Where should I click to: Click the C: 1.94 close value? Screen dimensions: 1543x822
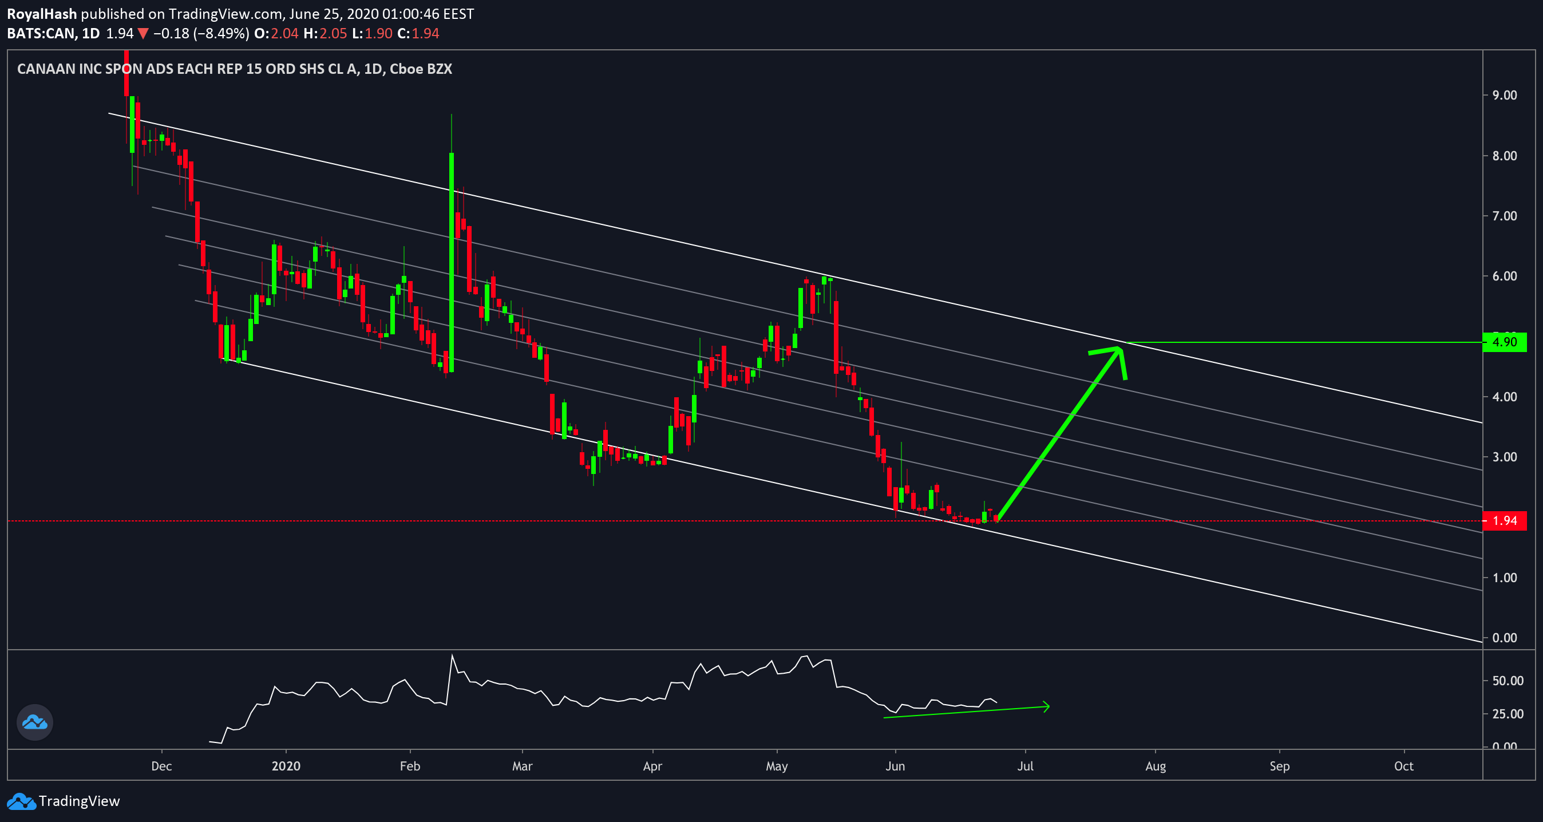(x=418, y=34)
